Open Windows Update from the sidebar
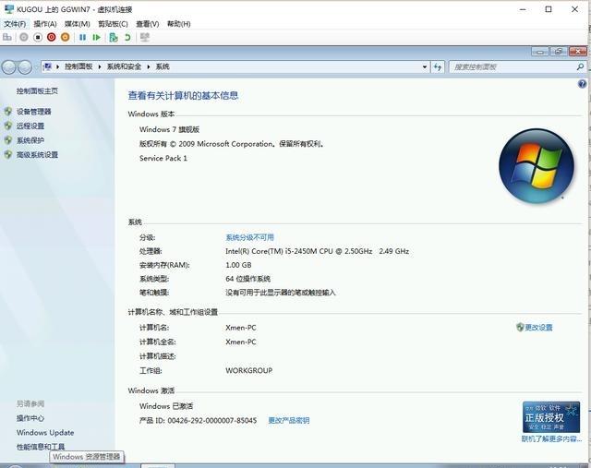The image size is (591, 468). [44, 432]
